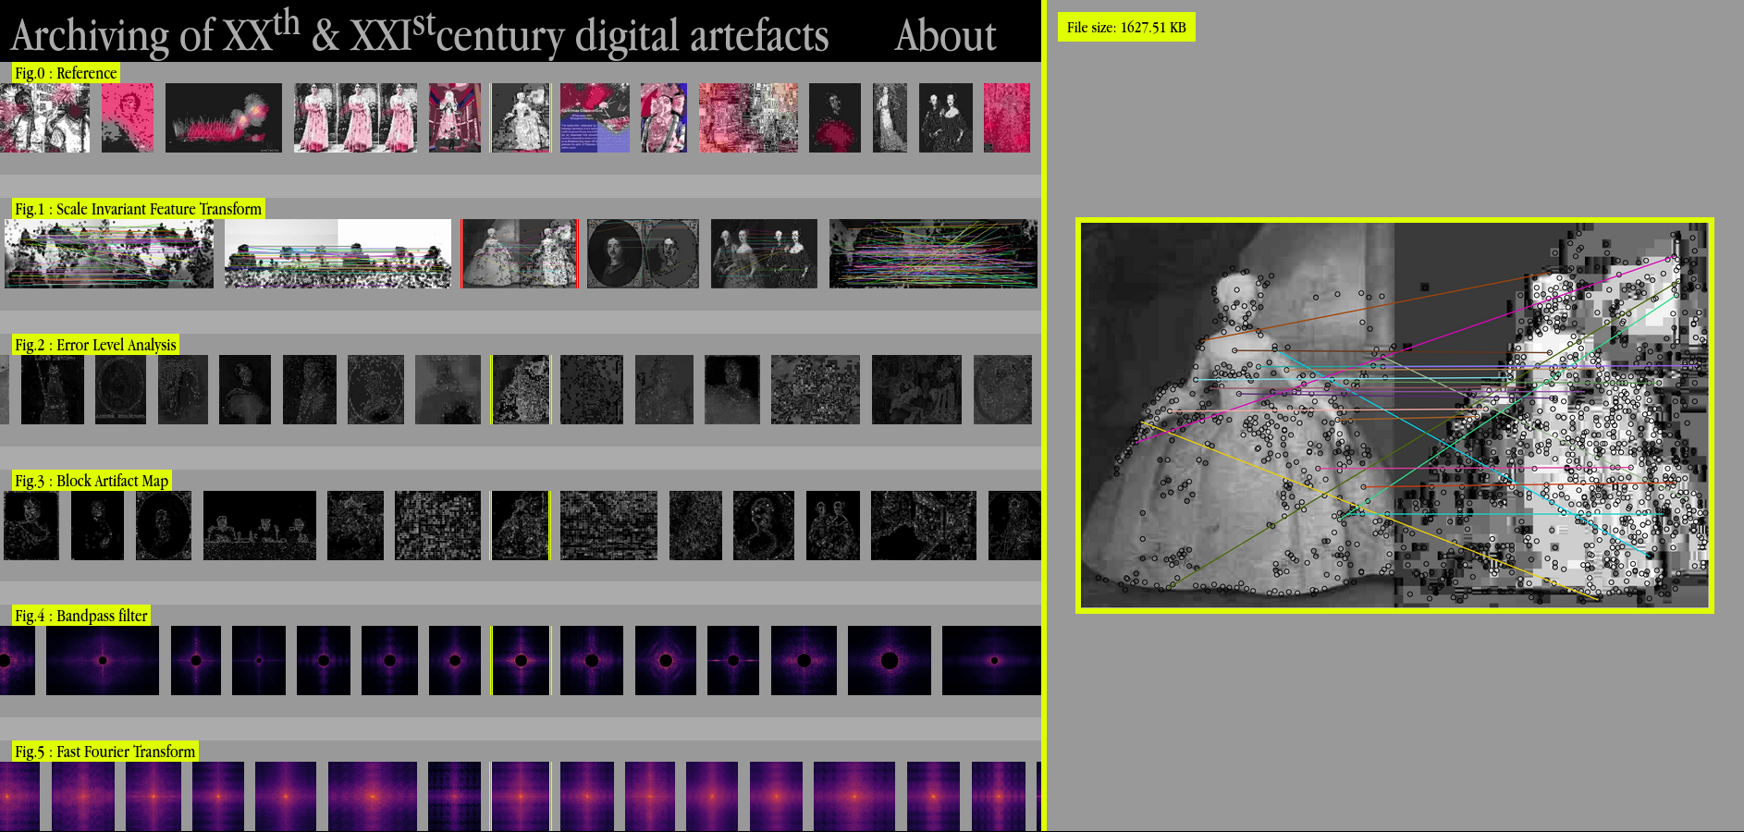
Task: Click the large SIFT preview image
Action: [x=1394, y=415]
